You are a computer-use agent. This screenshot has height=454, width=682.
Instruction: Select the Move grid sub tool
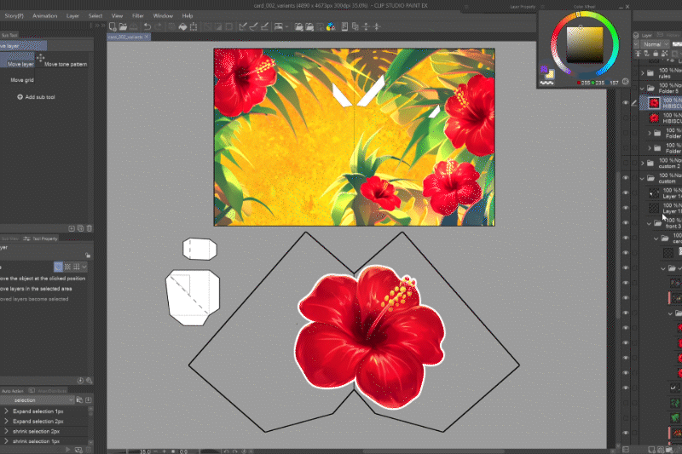[x=22, y=79]
